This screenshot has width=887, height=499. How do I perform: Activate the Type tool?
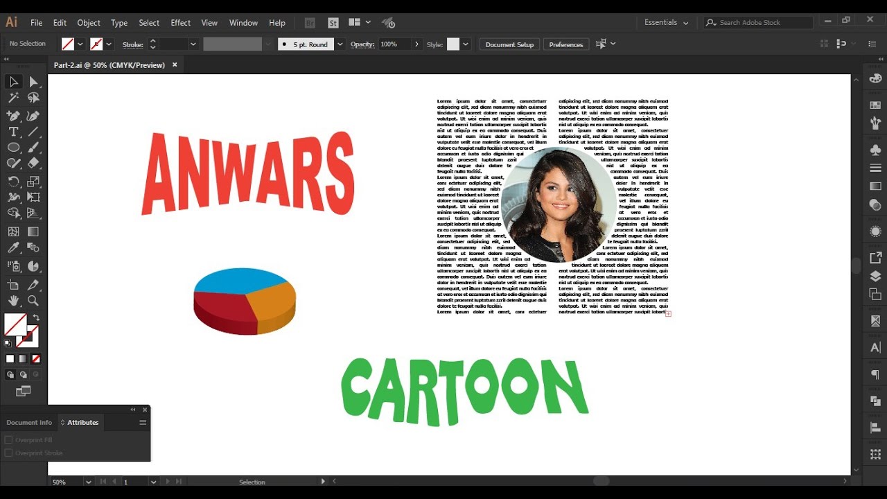(13, 132)
